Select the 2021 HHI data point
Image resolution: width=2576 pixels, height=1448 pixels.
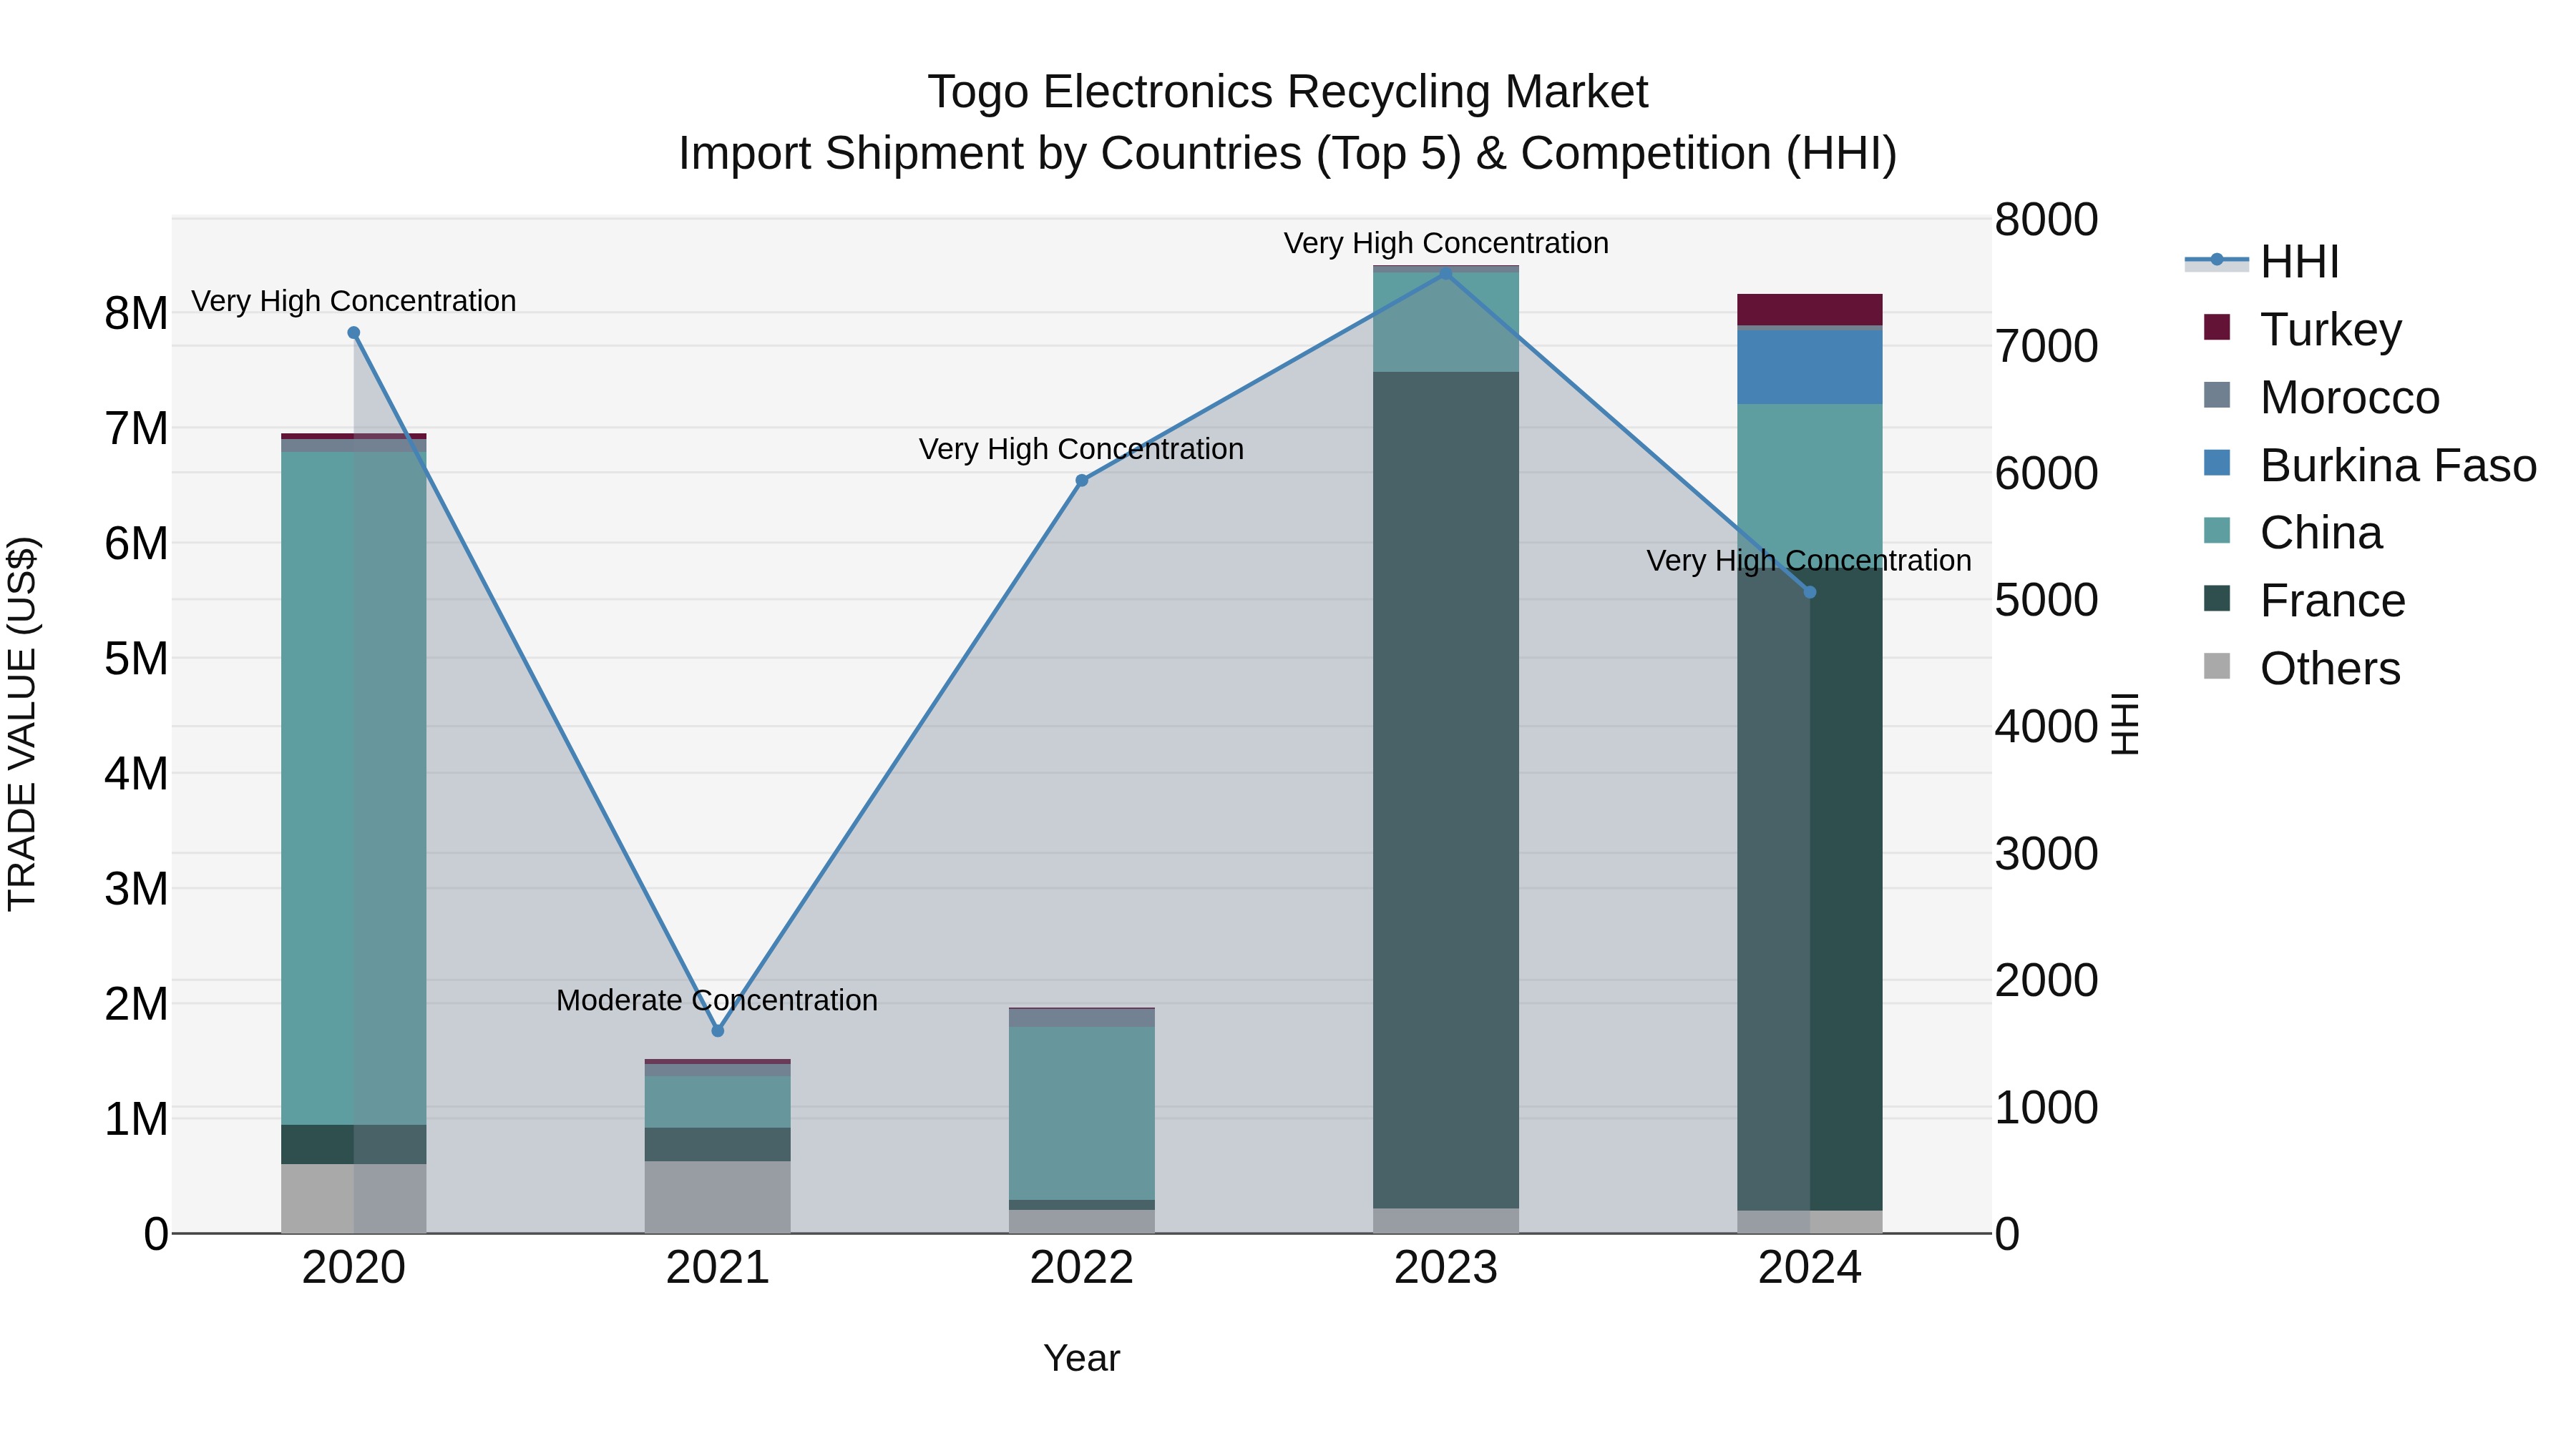(x=717, y=1030)
